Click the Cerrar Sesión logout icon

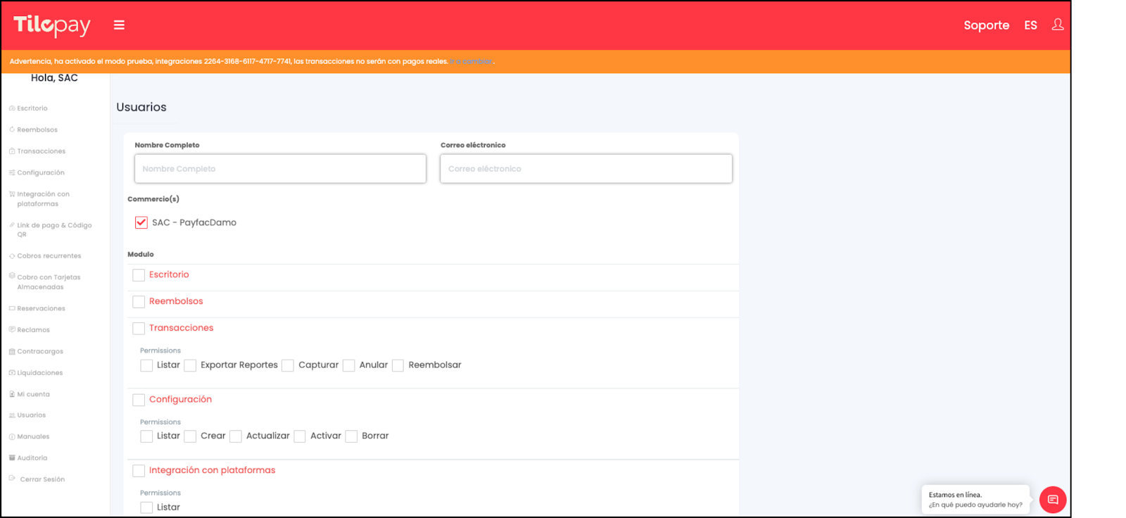[12, 479]
